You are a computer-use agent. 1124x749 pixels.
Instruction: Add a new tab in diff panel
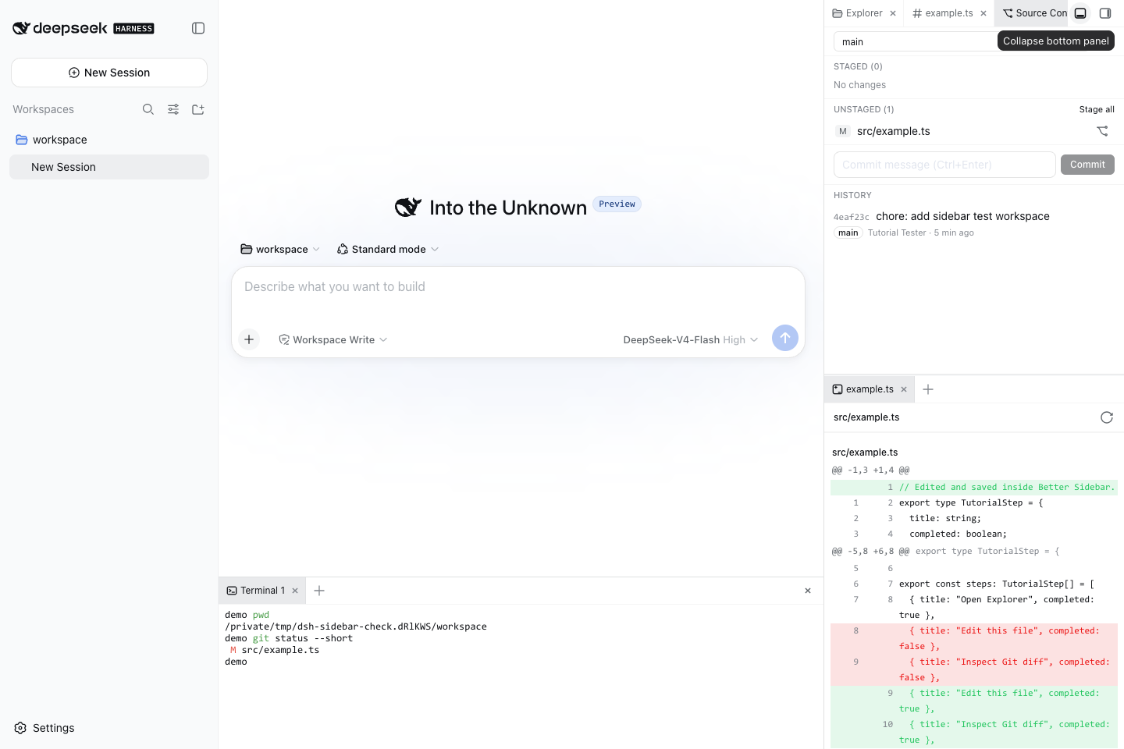pos(928,389)
